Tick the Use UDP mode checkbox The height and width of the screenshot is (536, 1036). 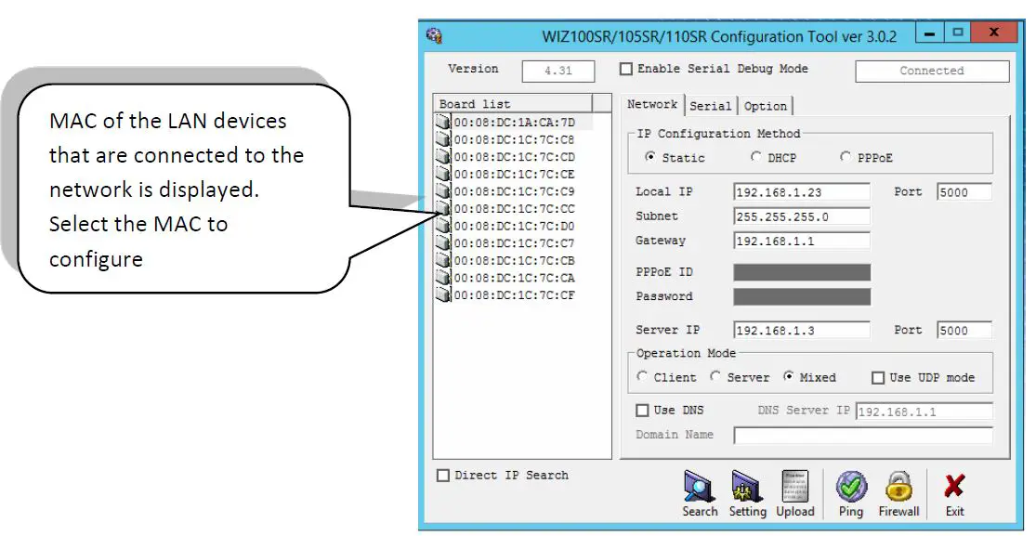[x=878, y=377]
